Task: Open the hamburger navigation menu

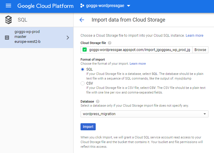Action: pos(8,6)
